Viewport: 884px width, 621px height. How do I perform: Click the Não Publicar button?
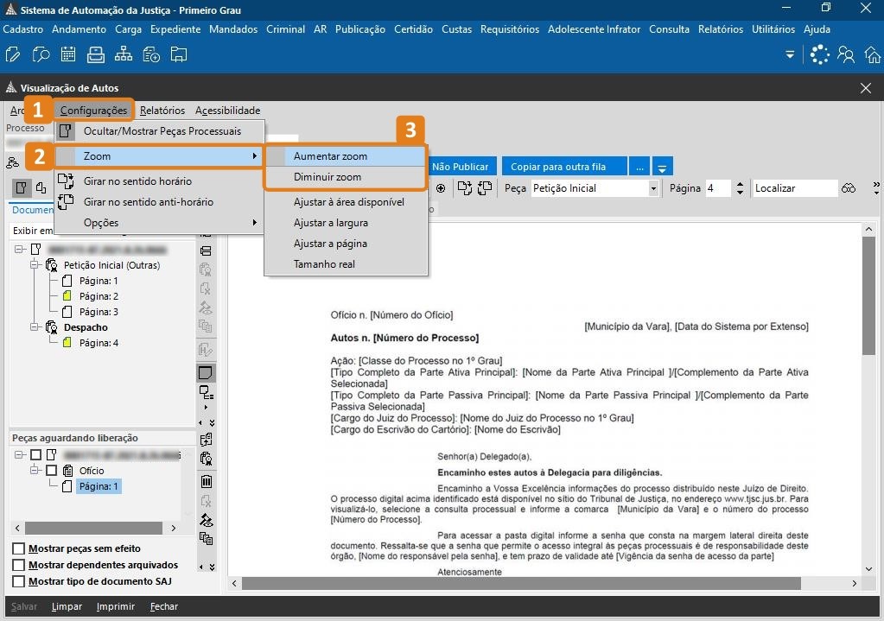[x=461, y=167]
